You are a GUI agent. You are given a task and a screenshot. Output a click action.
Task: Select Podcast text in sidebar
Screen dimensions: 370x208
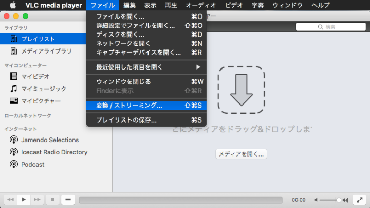tap(32, 165)
